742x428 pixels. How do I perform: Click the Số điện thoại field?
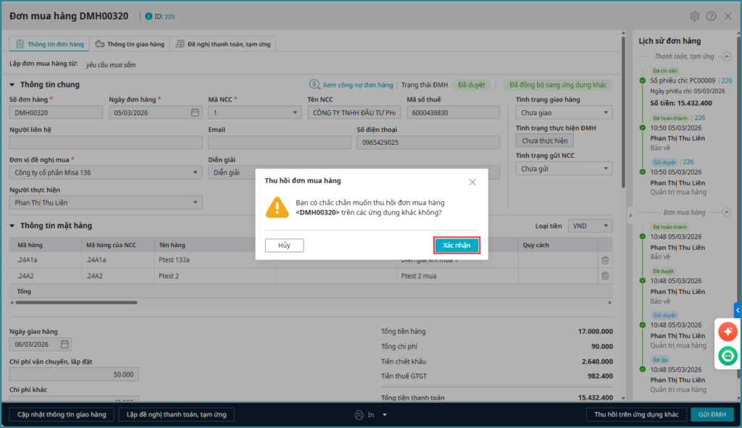coord(428,143)
